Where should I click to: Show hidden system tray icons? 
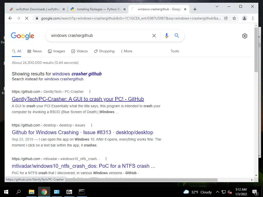pyautogui.click(x=217, y=192)
